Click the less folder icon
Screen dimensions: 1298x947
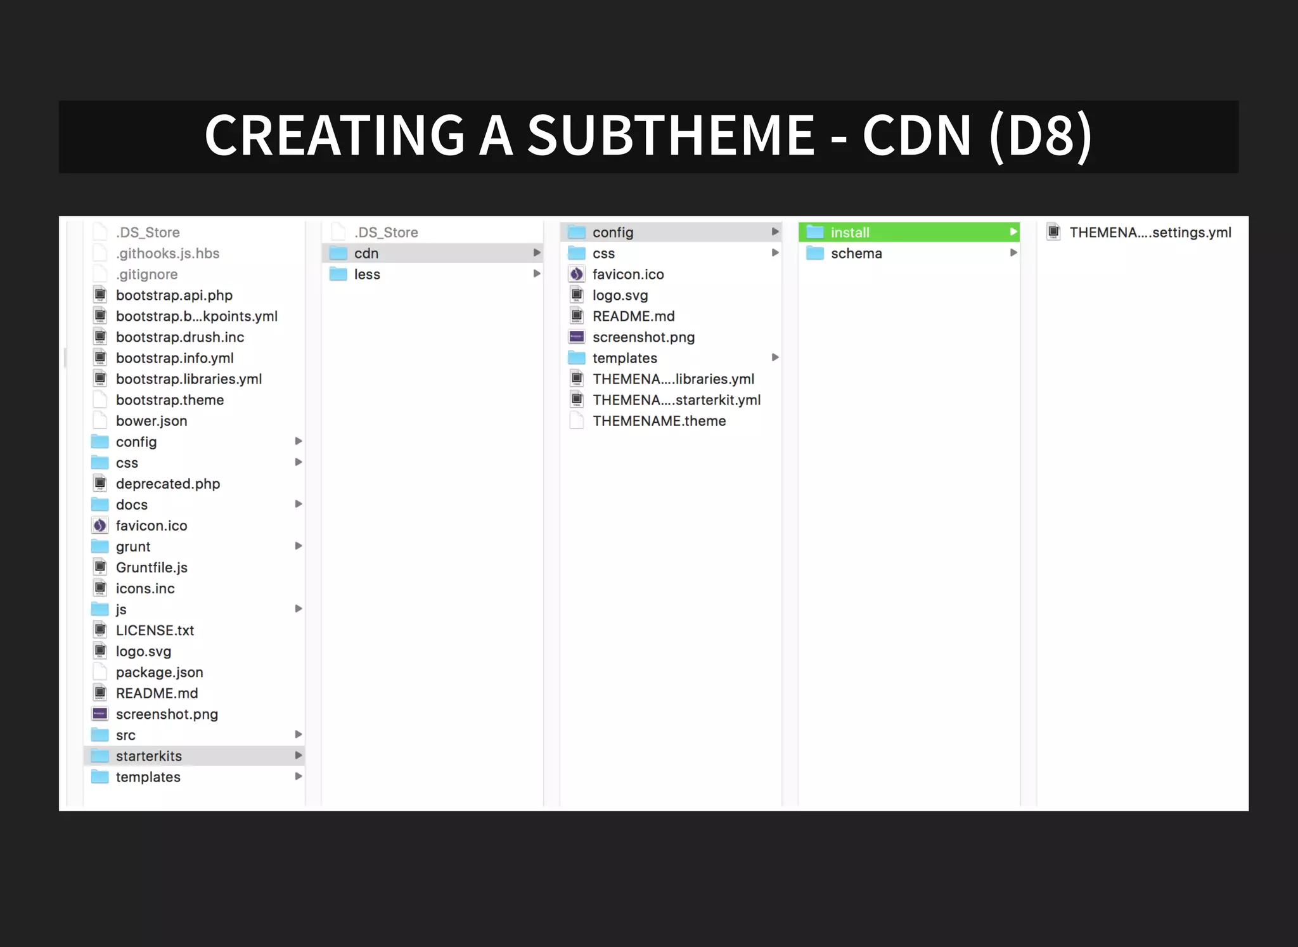[x=338, y=274]
